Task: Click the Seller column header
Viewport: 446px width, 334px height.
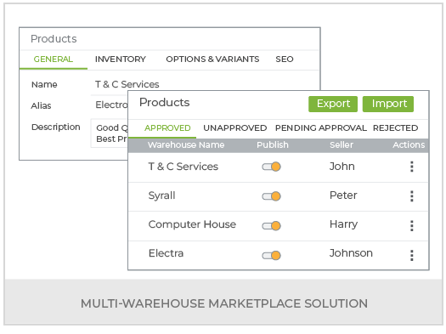Action: pyautogui.click(x=342, y=145)
